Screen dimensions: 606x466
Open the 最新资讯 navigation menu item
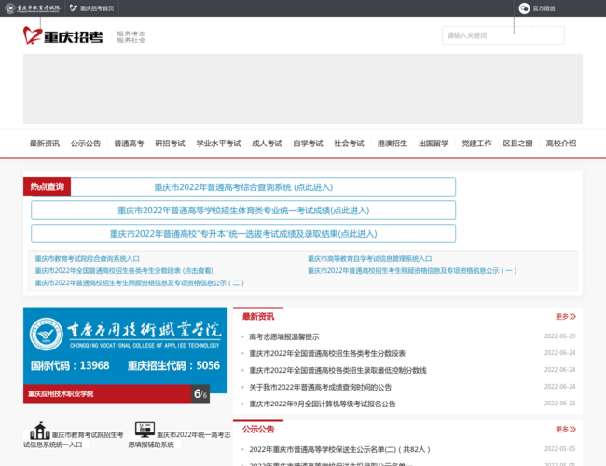[x=45, y=144]
